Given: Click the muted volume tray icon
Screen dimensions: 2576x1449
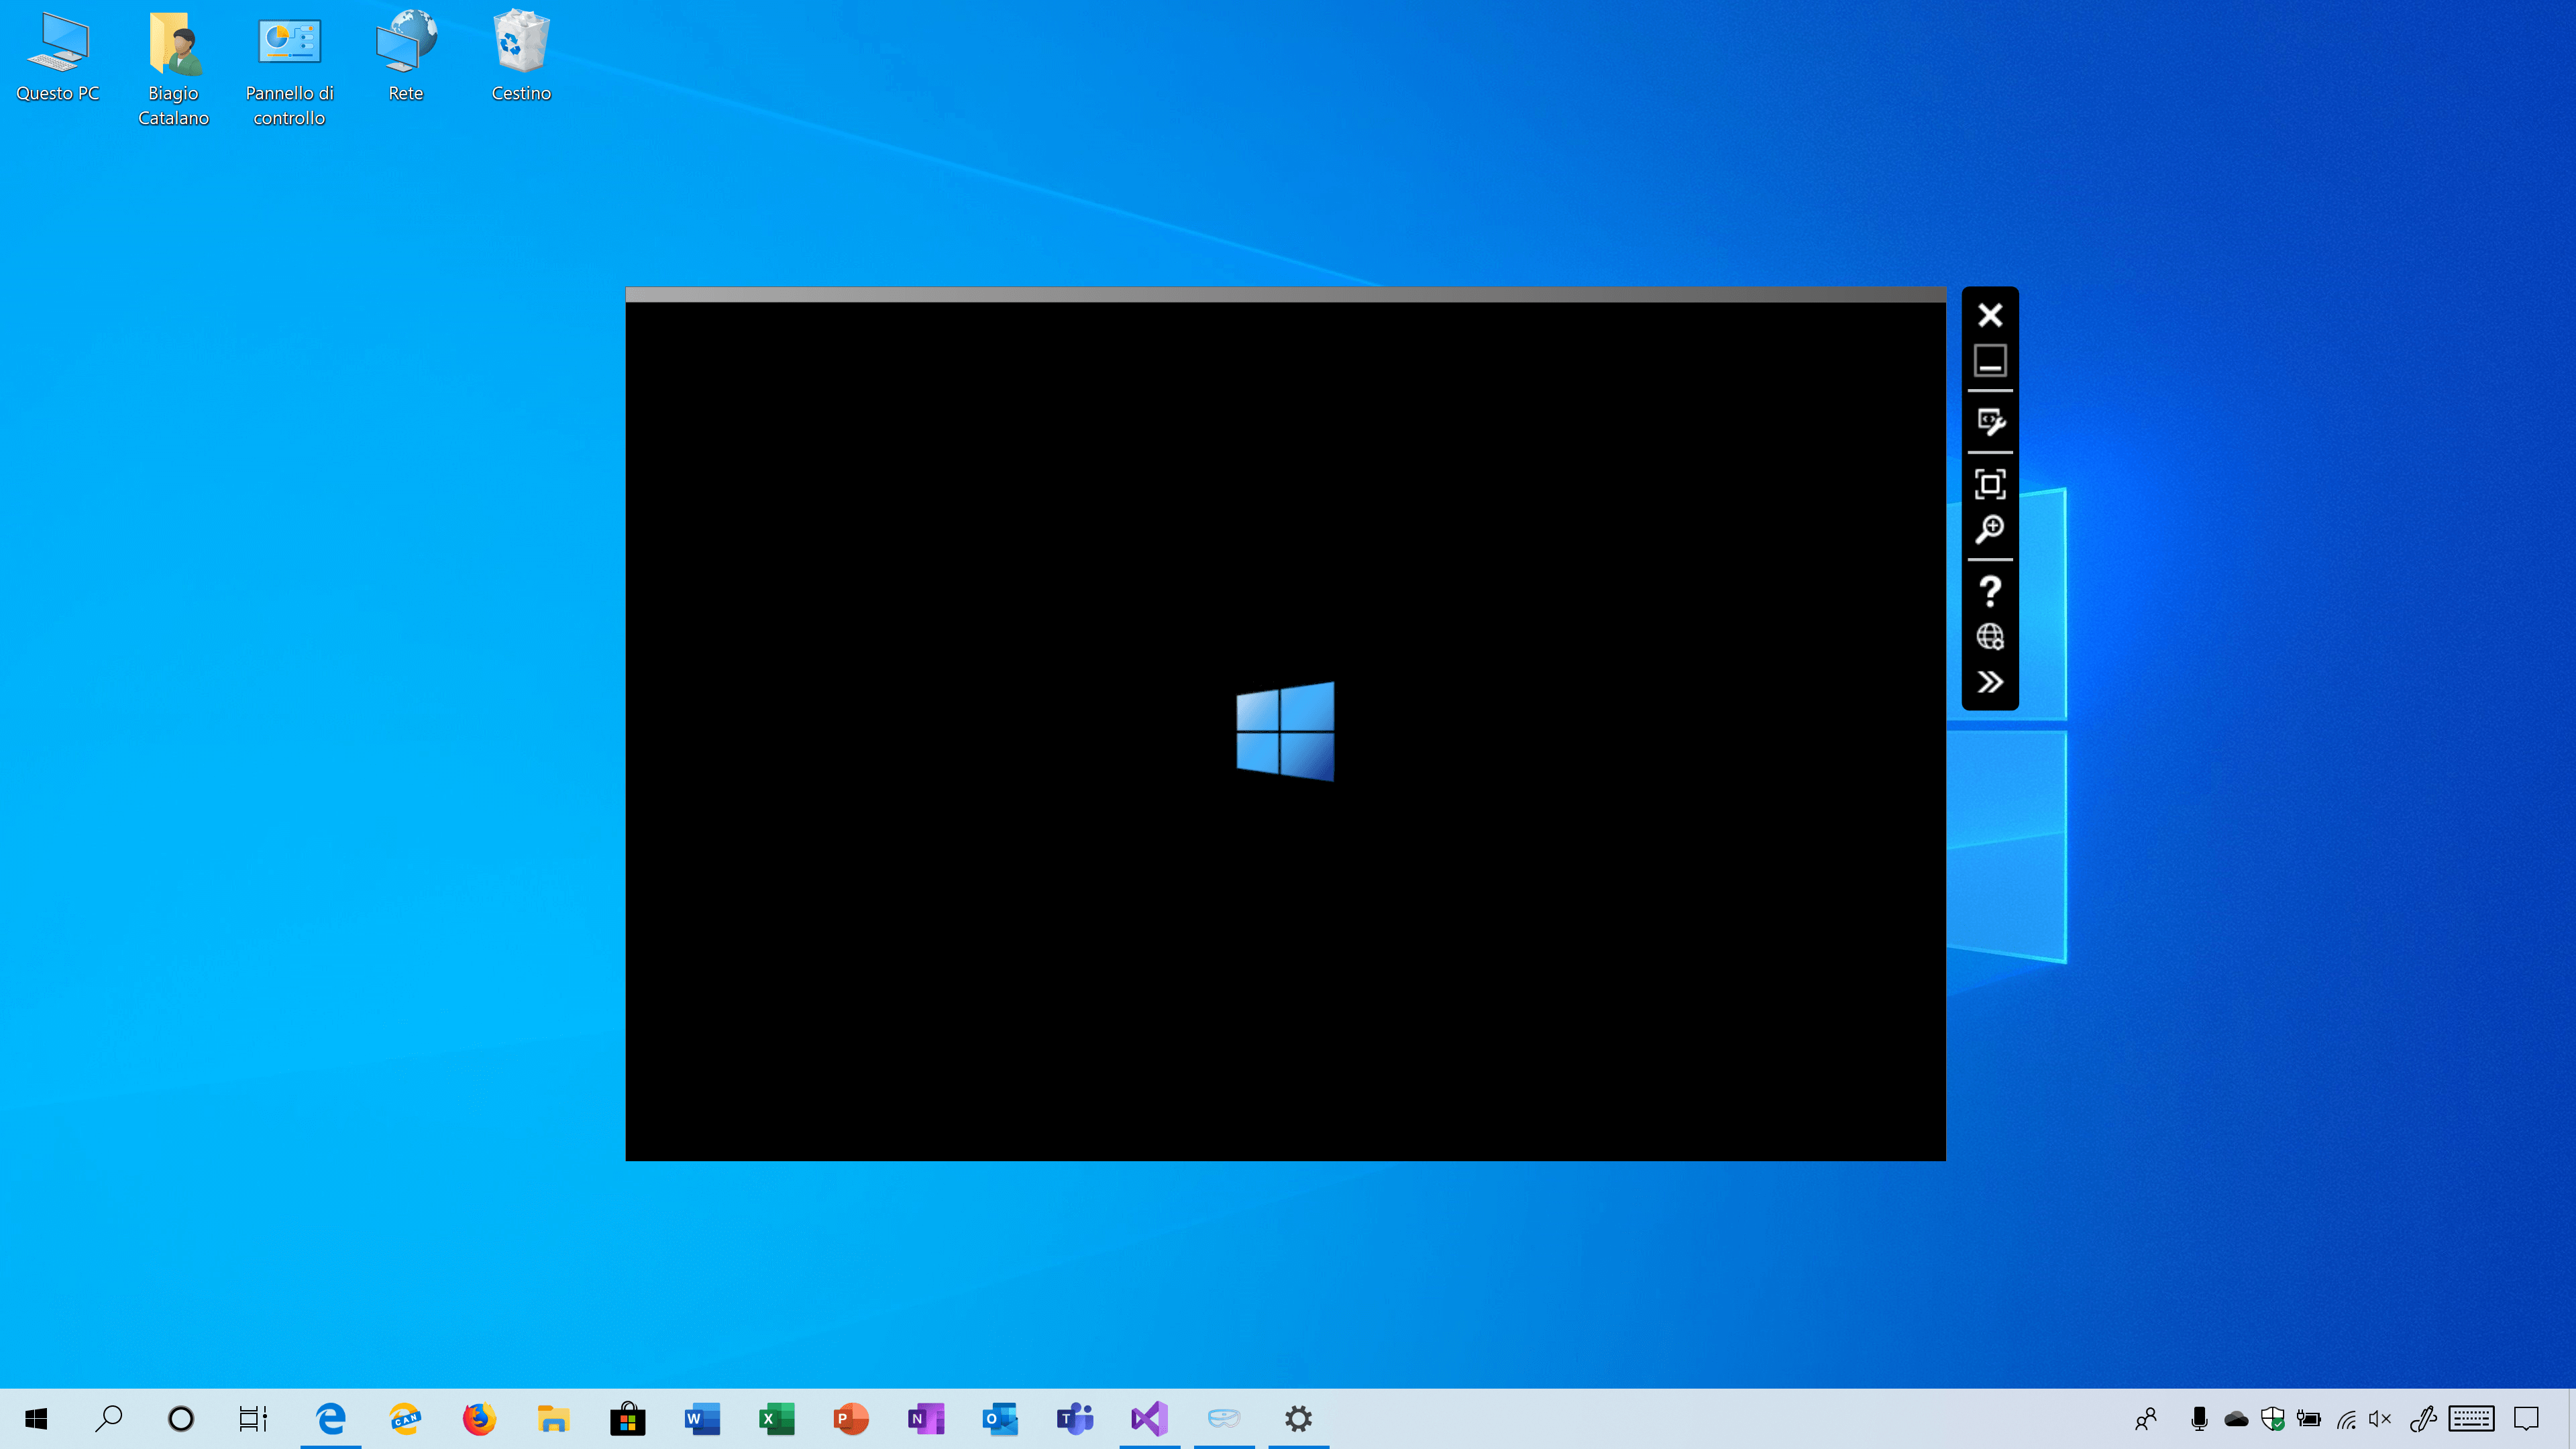Looking at the screenshot, I should click(2381, 1418).
